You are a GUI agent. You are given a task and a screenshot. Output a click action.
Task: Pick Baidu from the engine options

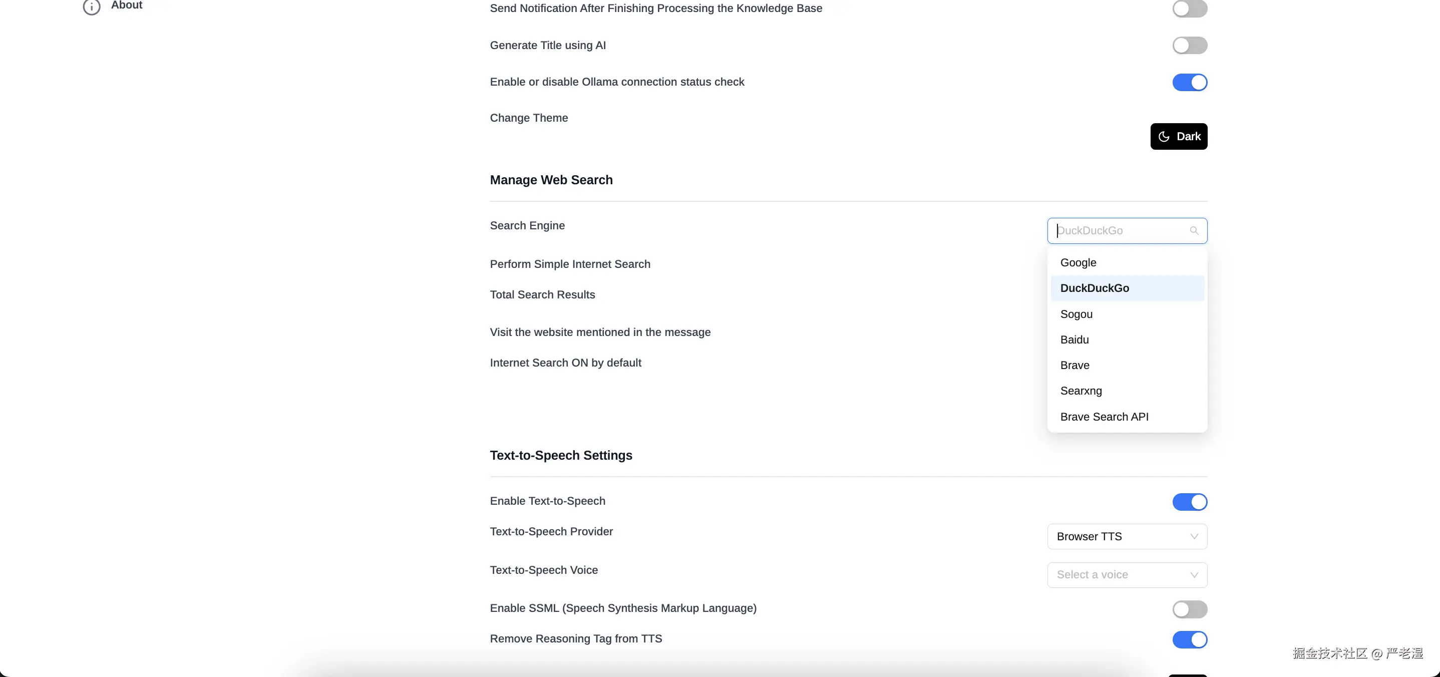click(x=1074, y=340)
